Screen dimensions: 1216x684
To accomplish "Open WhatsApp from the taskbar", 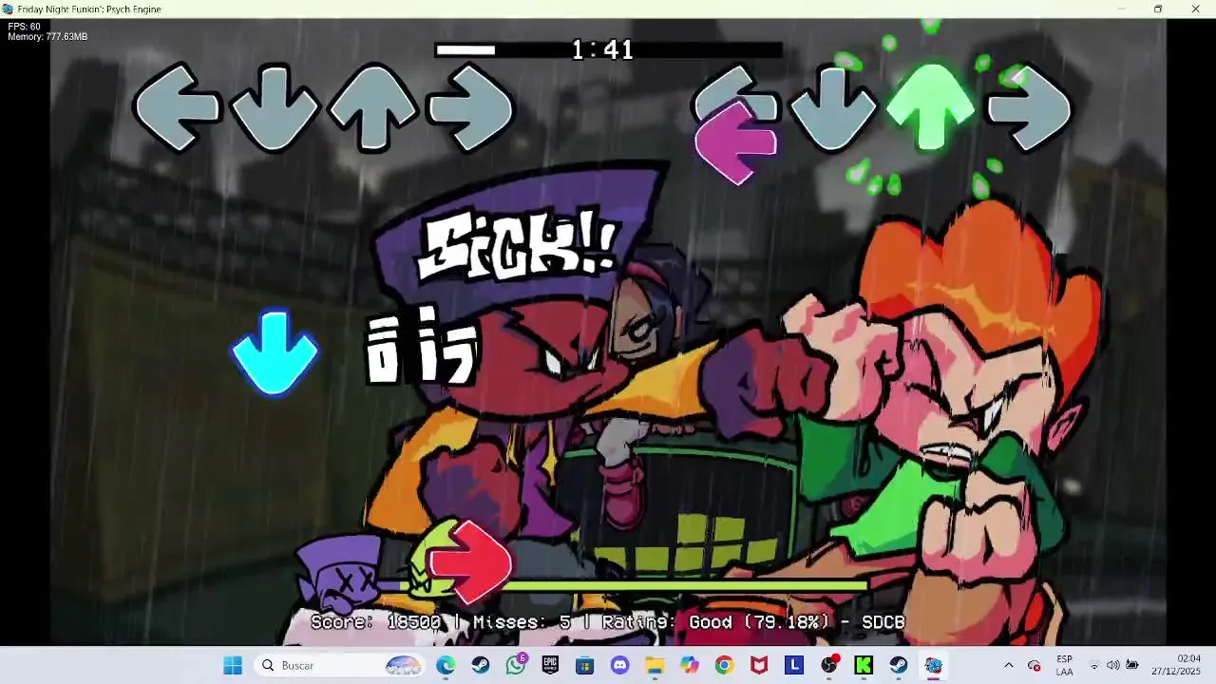I will click(516, 665).
